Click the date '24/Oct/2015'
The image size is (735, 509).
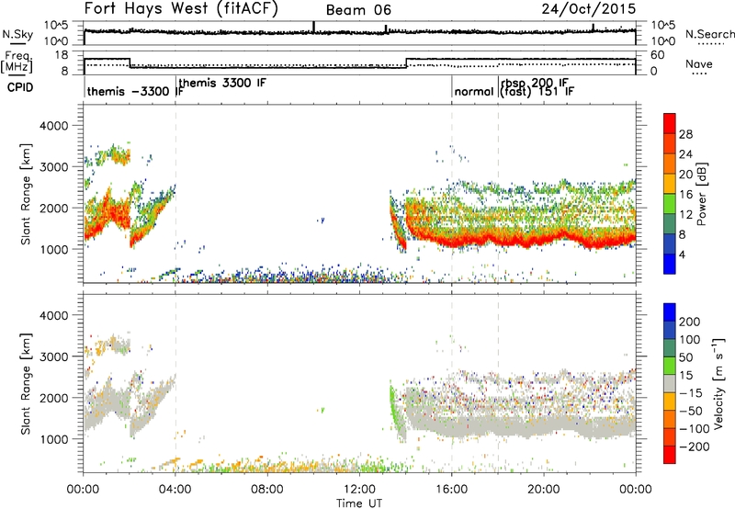[589, 9]
